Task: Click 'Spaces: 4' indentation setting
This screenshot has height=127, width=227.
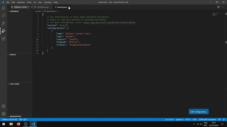Action: click(180, 120)
